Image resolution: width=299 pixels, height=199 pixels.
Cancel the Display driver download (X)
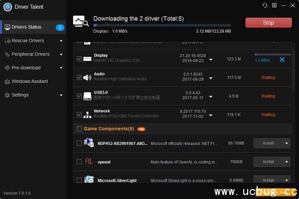[x=282, y=60]
